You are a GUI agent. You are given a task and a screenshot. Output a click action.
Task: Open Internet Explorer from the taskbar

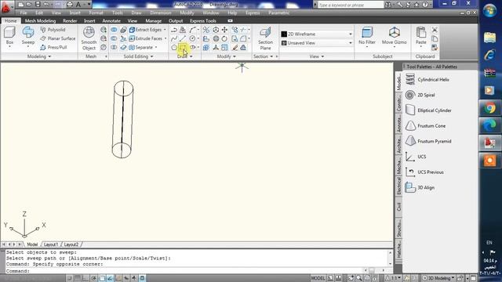click(x=489, y=55)
